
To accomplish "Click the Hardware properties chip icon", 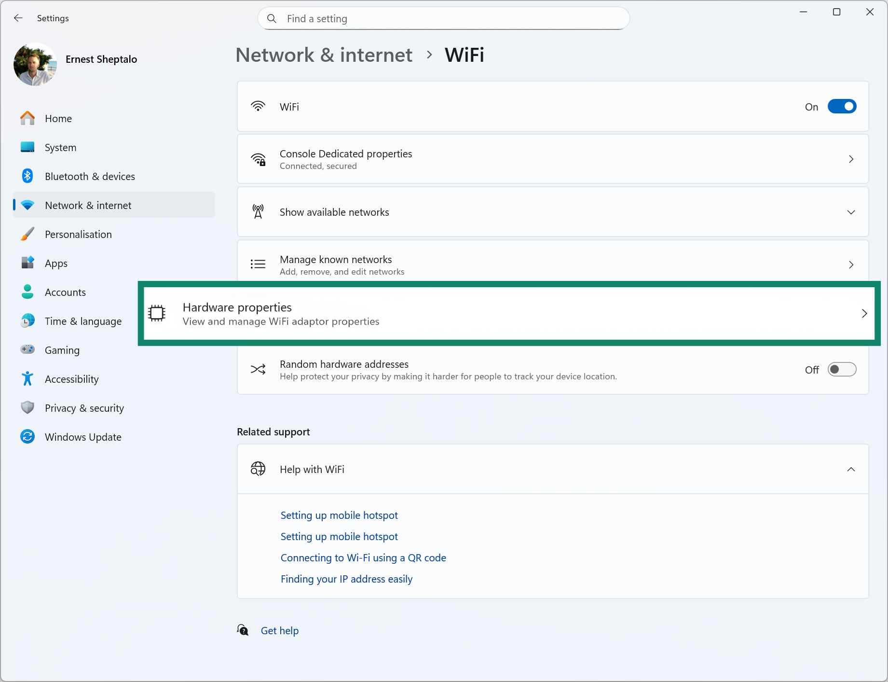I will [x=156, y=313].
